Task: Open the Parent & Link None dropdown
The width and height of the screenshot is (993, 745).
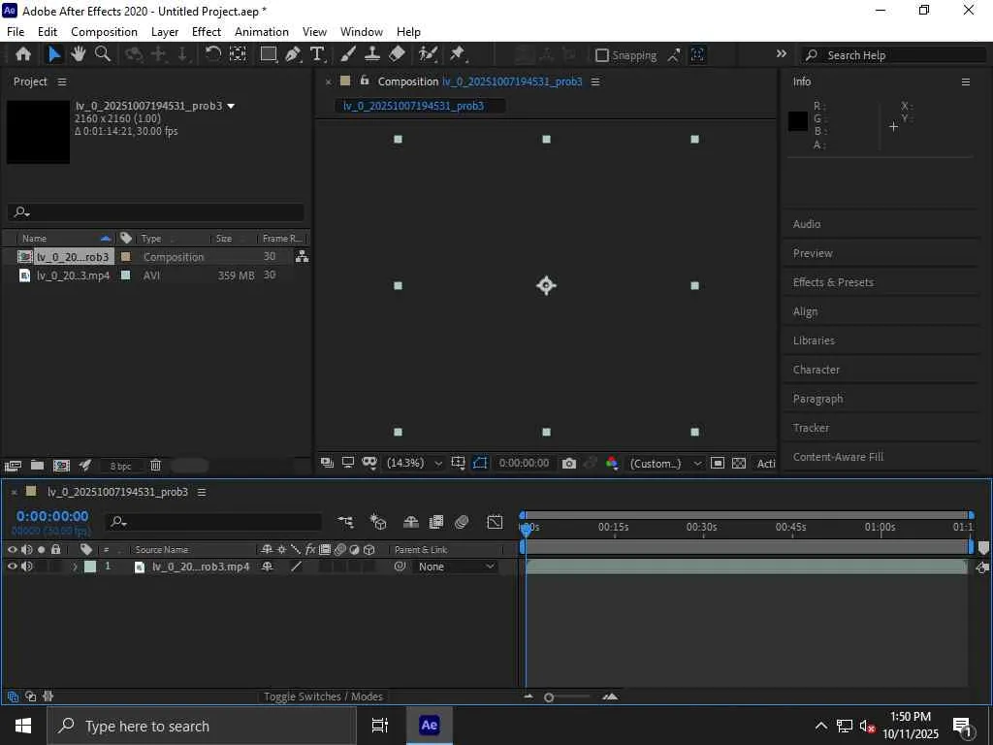Action: pyautogui.click(x=456, y=567)
